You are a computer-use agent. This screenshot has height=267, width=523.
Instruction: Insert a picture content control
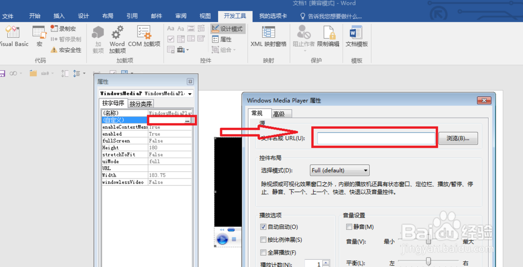click(191, 29)
